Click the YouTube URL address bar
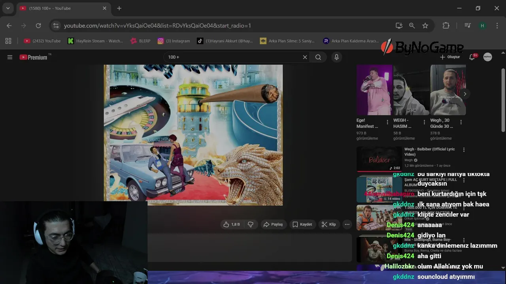This screenshot has width=506, height=284. point(157,26)
